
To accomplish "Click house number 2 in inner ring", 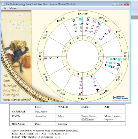I will [70, 69].
